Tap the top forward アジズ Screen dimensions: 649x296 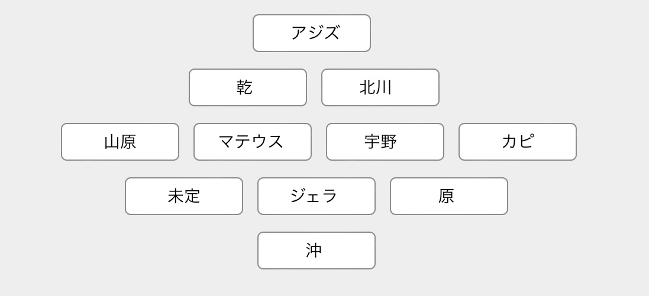312,33
